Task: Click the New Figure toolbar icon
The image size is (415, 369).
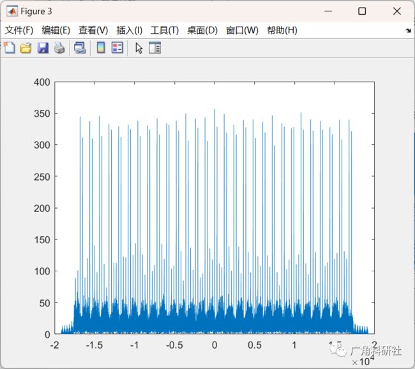Action: (10, 48)
